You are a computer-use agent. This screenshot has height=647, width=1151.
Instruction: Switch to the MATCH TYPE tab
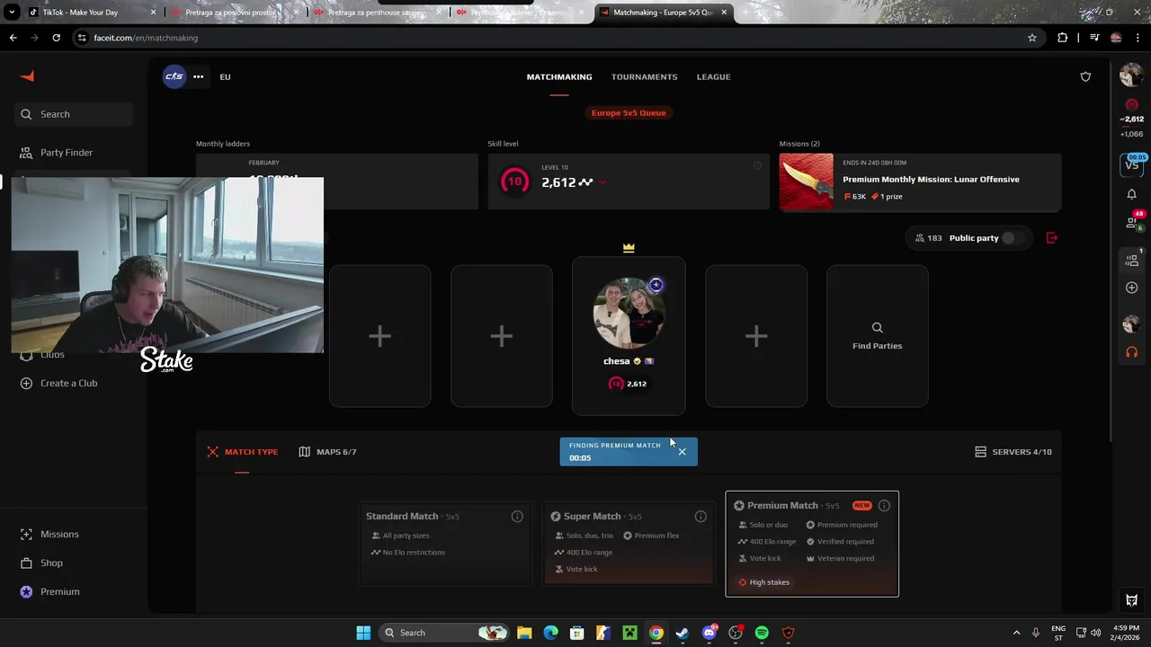[243, 451]
